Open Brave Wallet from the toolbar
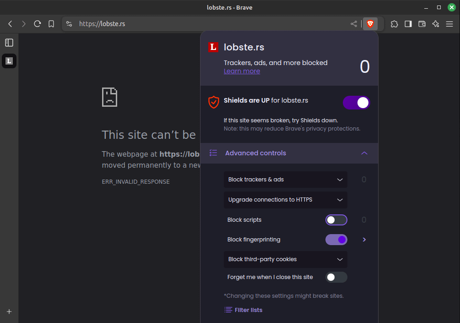This screenshot has height=323, width=460. [422, 23]
